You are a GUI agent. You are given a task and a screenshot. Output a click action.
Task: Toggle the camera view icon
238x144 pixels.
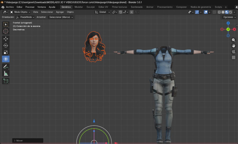click(234, 52)
